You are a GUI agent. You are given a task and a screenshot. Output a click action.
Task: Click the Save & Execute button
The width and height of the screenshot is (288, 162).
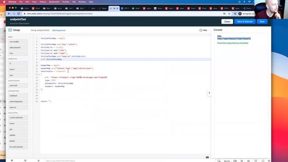tap(245, 22)
